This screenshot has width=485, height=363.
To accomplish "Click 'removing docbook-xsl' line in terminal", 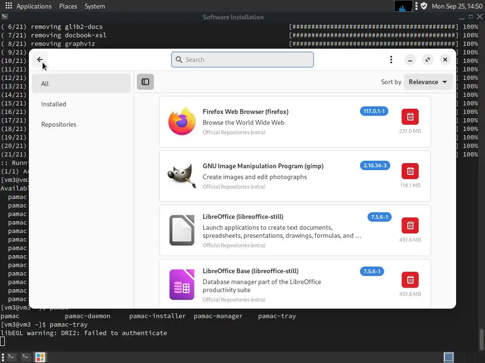I will click(69, 35).
